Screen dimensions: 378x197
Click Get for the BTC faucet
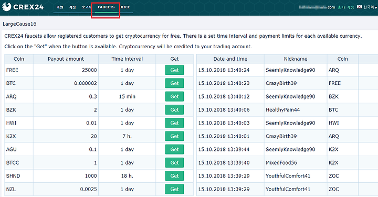click(174, 83)
